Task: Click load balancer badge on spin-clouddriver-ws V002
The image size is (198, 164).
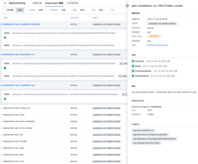Action: pos(124,94)
